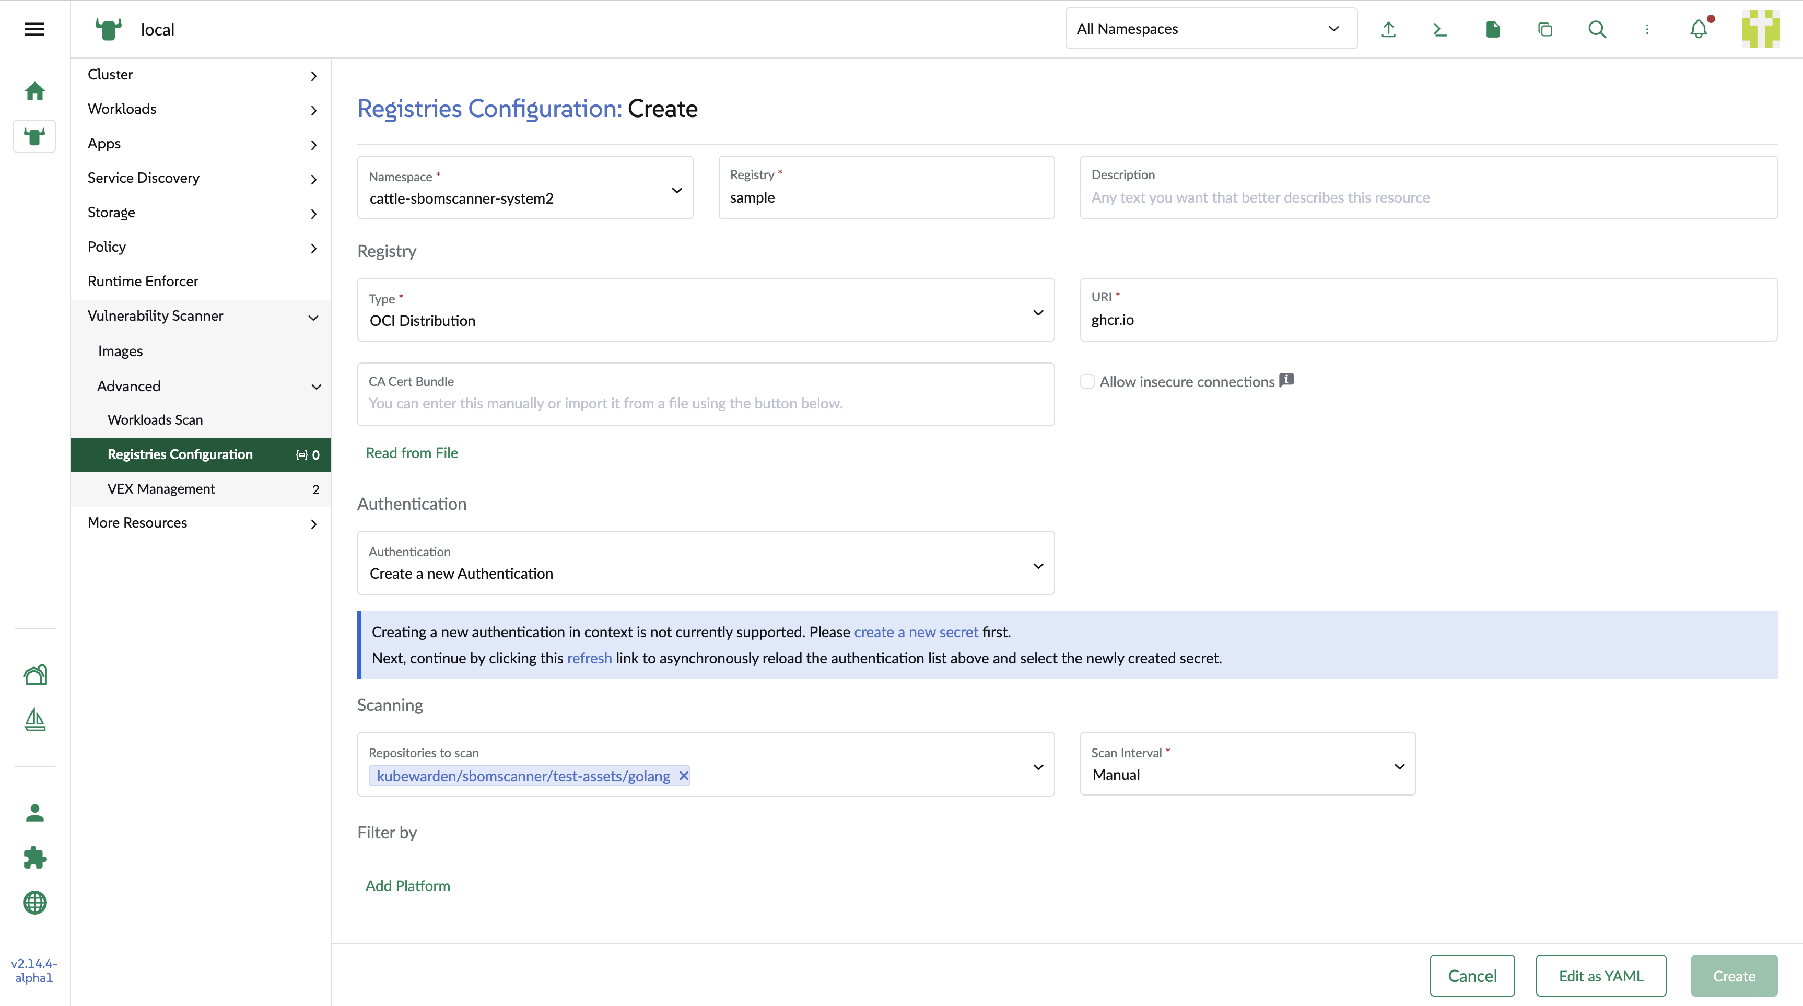1803x1006 pixels.
Task: Open VEX Management page
Action: pyautogui.click(x=201, y=489)
